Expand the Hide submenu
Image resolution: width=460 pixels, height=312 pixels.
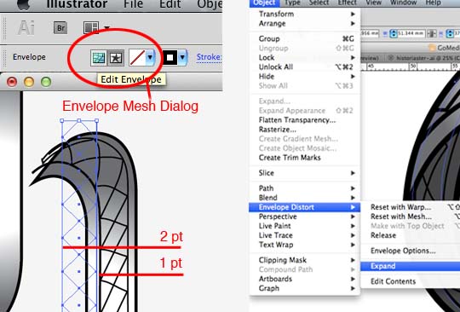pos(305,77)
